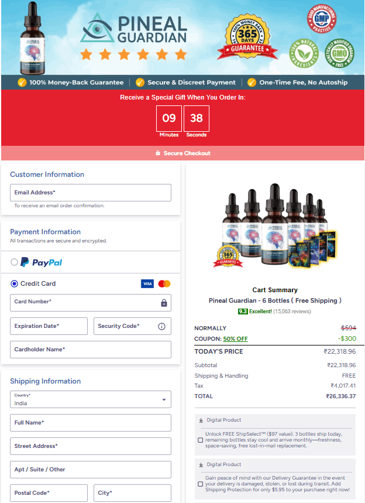Viewport: 365px width, 503px height.
Task: Click the Cart Summary heading
Action: pos(275,290)
